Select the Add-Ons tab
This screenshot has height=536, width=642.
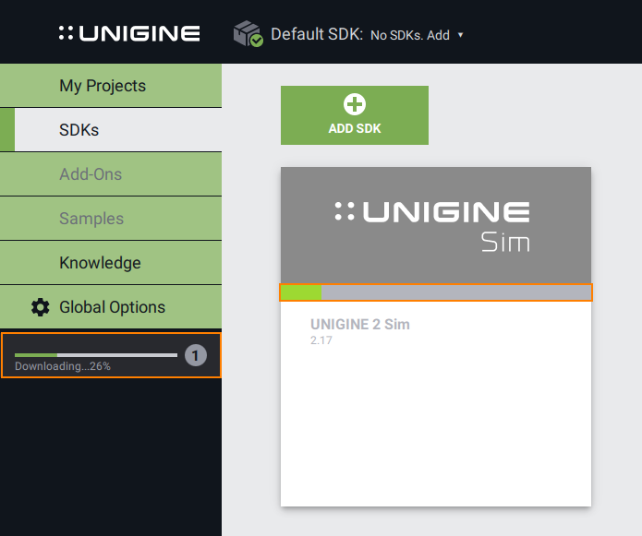click(x=91, y=174)
